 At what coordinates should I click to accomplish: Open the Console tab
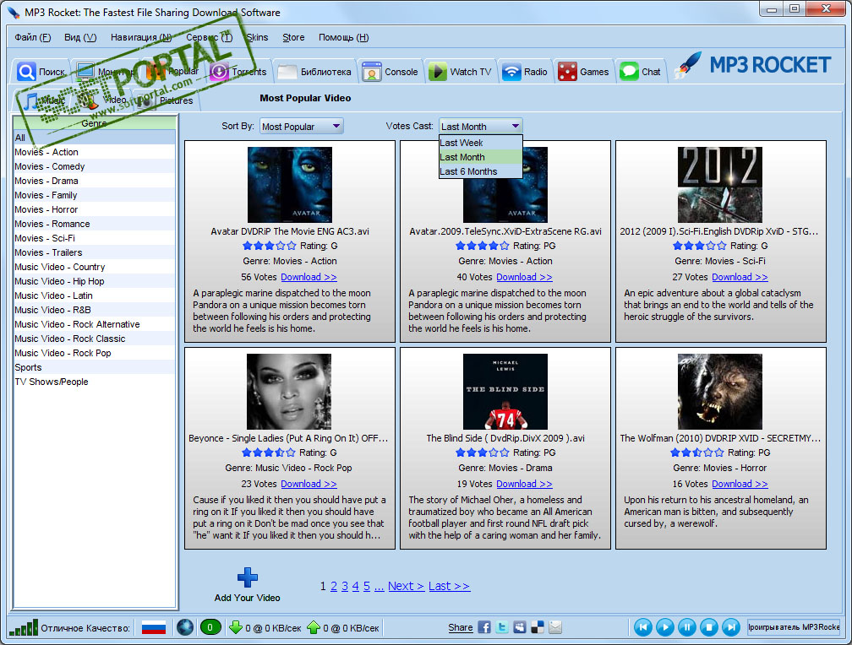[390, 72]
